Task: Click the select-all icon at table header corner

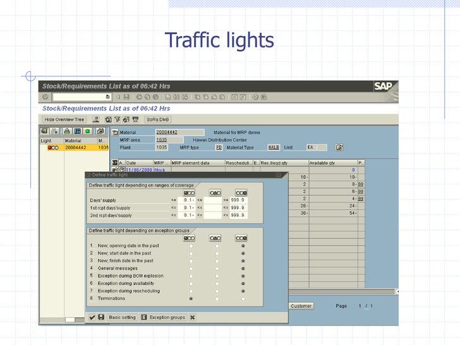Action: (x=115, y=162)
